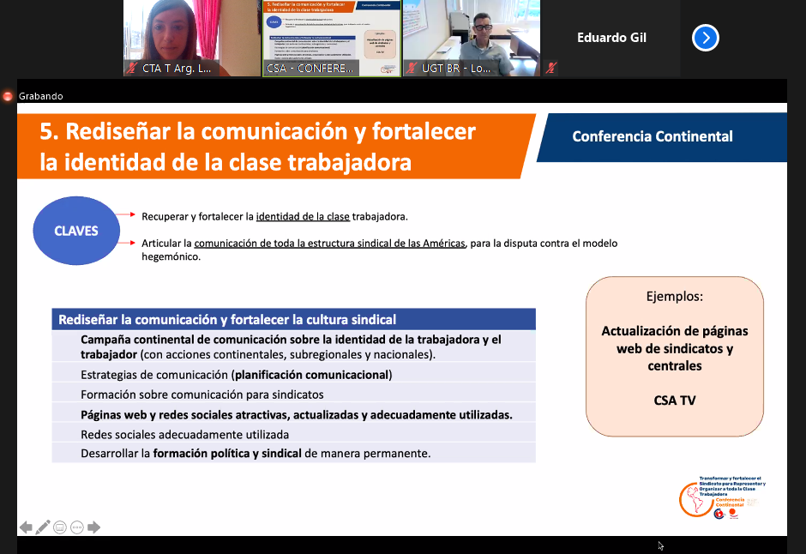The width and height of the screenshot is (806, 554).
Task: Show next participants with blue arrow button
Action: click(x=705, y=38)
